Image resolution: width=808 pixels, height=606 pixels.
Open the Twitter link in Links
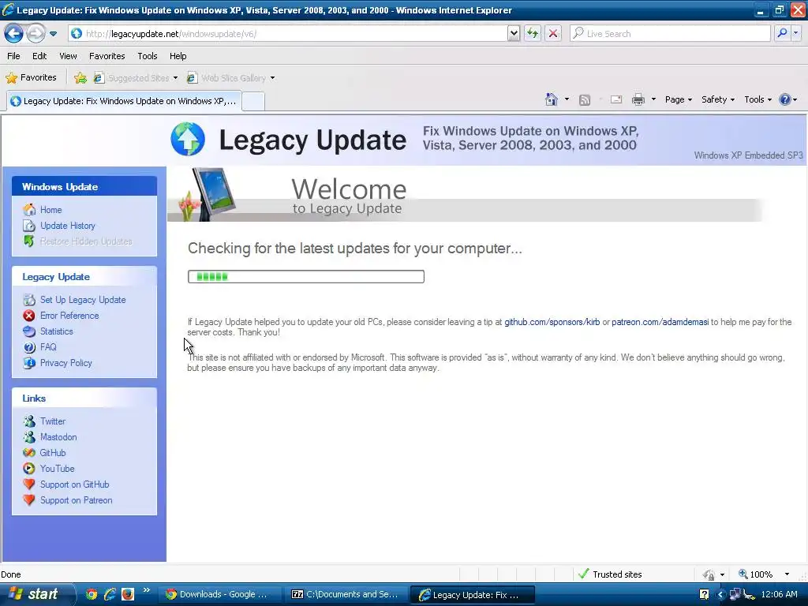[x=53, y=421]
